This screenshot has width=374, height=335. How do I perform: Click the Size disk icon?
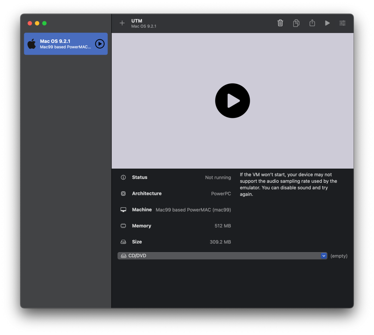(x=123, y=242)
